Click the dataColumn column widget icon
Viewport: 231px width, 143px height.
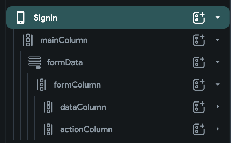48,107
